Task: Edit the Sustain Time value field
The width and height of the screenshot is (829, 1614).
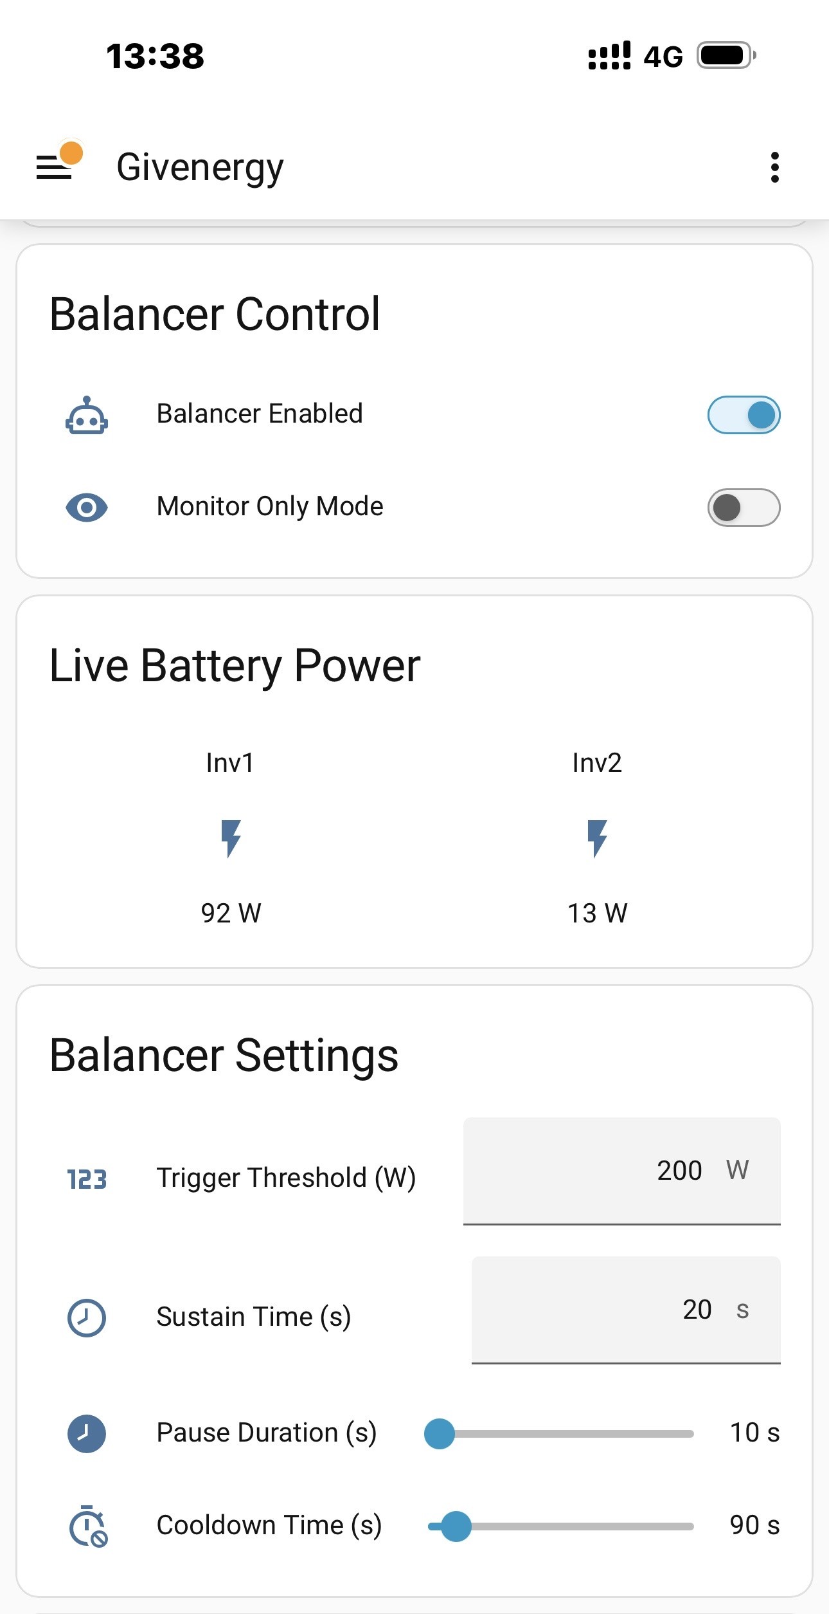Action: pos(626,1310)
